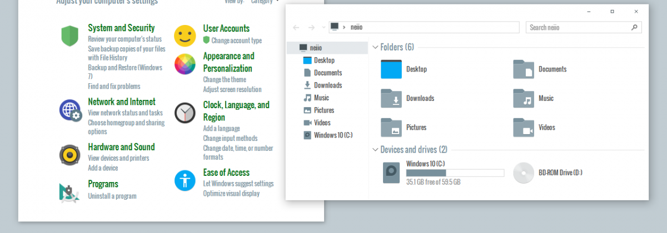
Task: Click the User Accounts smiley face icon
Action: click(x=185, y=36)
